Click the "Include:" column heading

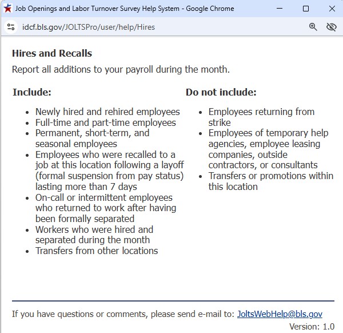(32, 92)
